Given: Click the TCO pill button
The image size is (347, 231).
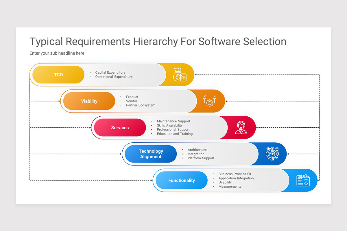Looking at the screenshot, I should point(58,74).
